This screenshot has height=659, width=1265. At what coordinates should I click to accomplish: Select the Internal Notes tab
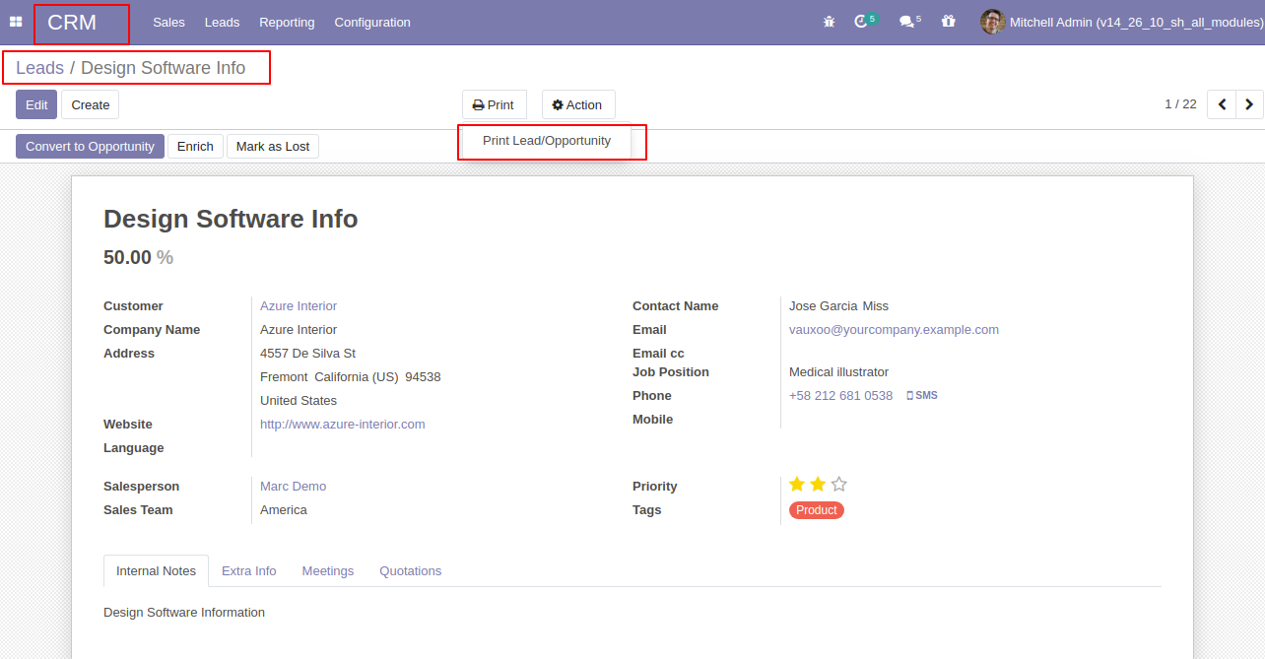tap(156, 570)
